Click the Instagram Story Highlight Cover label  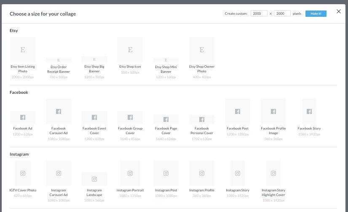click(273, 193)
